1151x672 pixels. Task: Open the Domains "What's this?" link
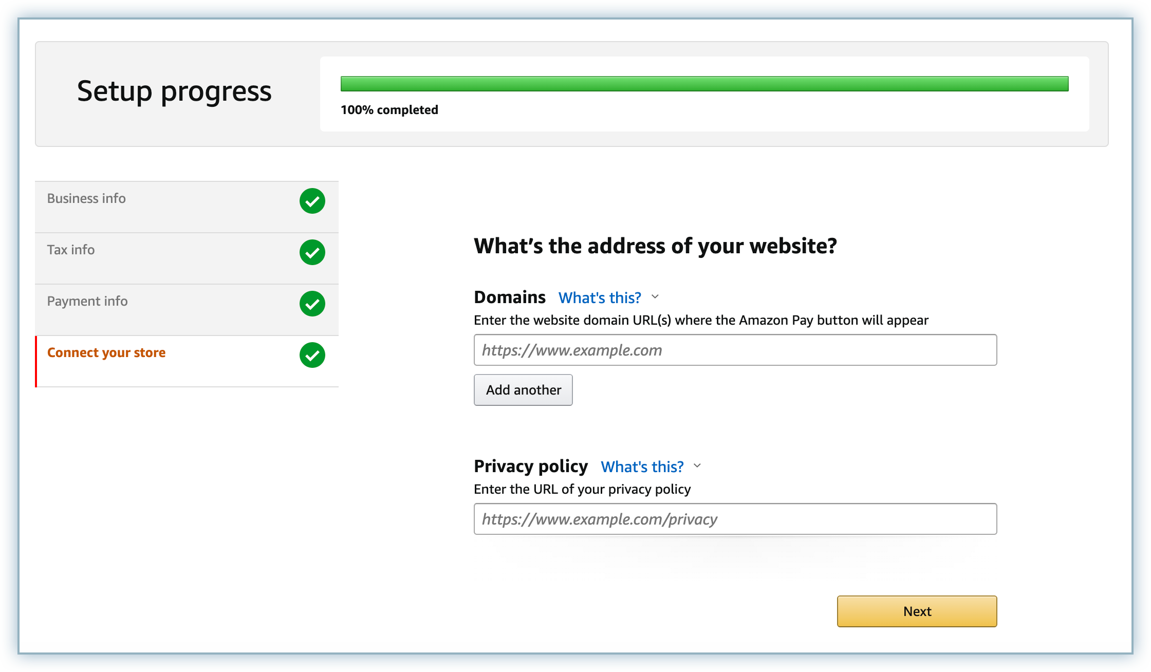click(600, 297)
